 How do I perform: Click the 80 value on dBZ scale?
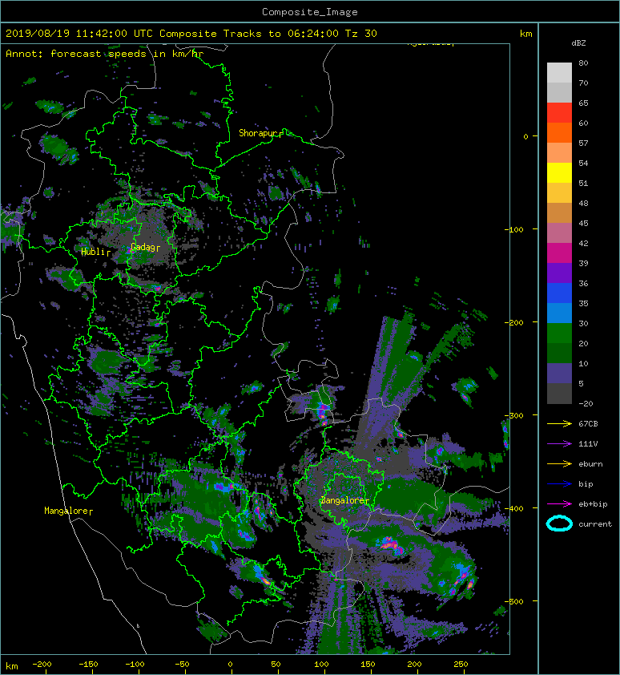[x=583, y=63]
